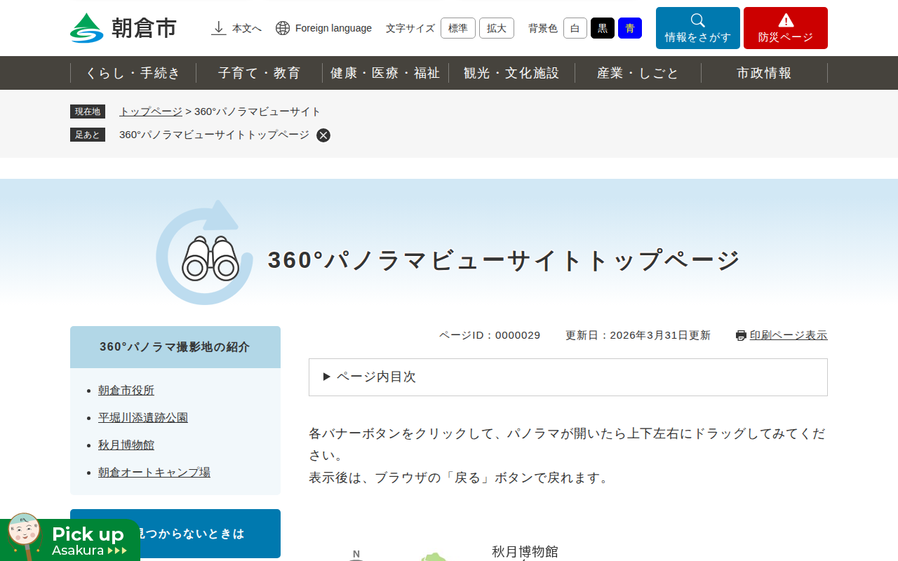
Task: Click the ページID：0000029 text
Action: [490, 335]
